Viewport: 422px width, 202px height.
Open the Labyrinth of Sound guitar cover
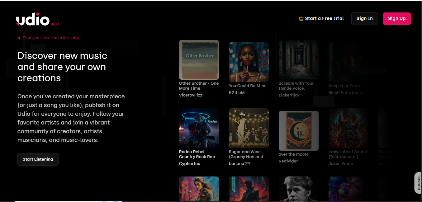349,128
